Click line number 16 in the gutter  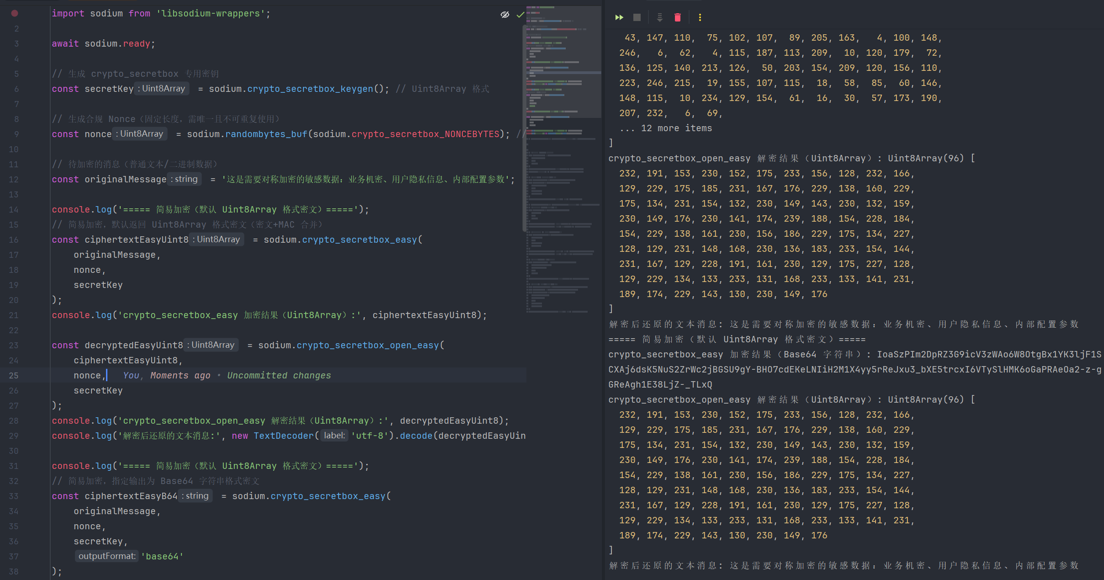pyautogui.click(x=14, y=240)
